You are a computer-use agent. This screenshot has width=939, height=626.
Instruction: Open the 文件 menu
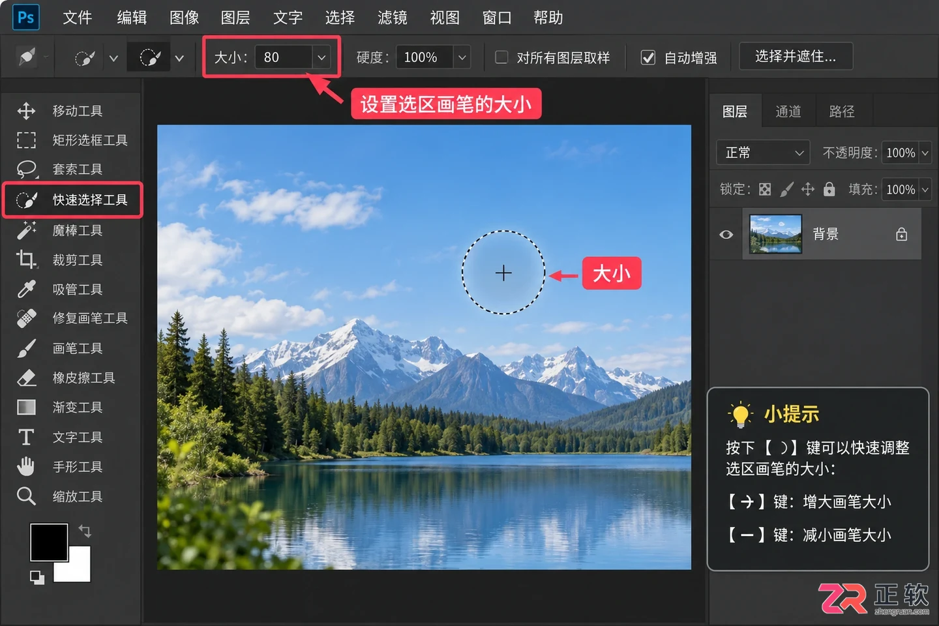point(77,18)
